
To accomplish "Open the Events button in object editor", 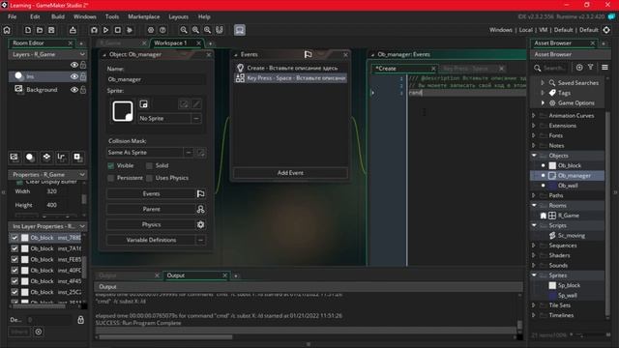I will coord(151,193).
